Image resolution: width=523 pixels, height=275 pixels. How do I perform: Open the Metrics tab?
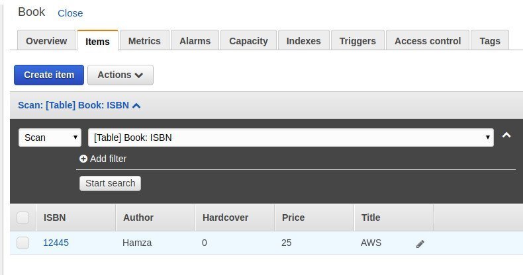click(x=144, y=41)
